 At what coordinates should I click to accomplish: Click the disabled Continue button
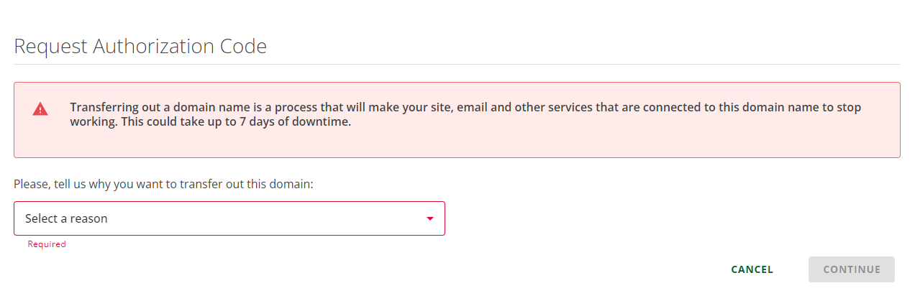tap(851, 269)
